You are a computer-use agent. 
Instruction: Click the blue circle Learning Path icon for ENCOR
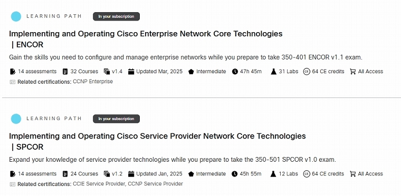pos(16,16)
